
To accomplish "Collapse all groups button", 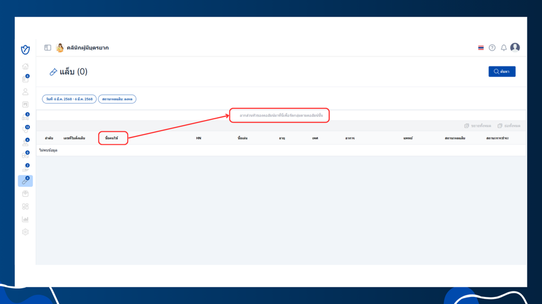I will [508, 126].
